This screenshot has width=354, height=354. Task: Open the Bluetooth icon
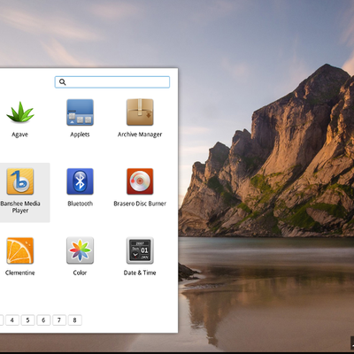(80, 181)
